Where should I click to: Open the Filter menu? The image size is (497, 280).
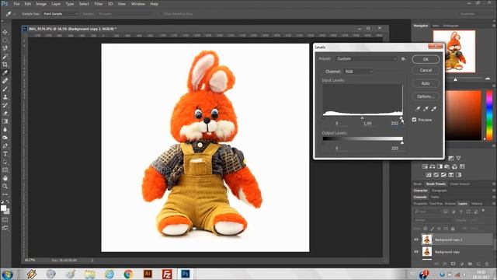coord(99,4)
